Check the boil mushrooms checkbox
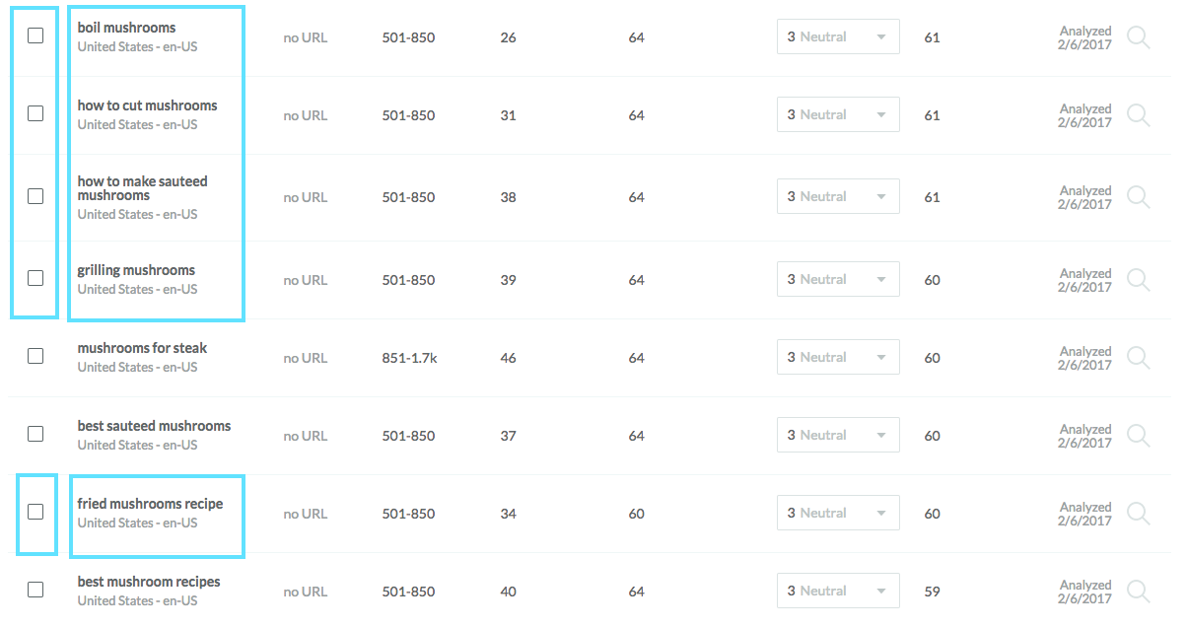The image size is (1187, 628). [x=35, y=35]
